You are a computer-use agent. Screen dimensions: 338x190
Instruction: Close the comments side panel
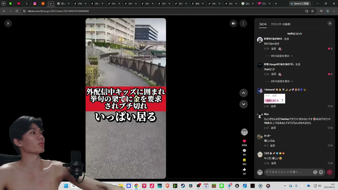[330, 23]
